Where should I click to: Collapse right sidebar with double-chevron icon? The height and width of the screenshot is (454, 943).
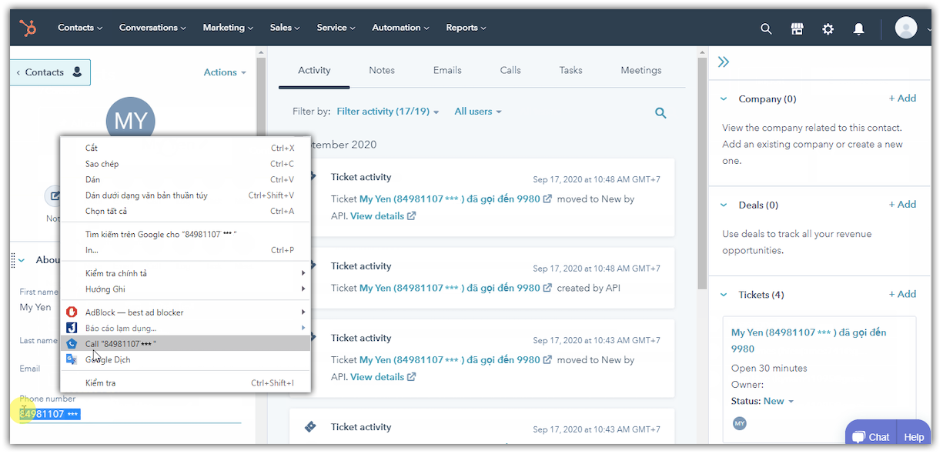tap(724, 62)
